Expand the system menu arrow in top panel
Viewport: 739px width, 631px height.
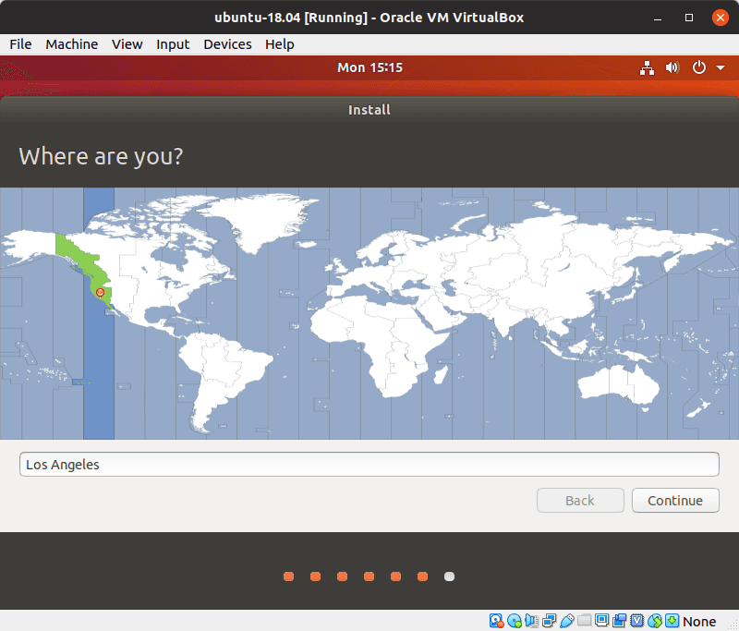click(x=721, y=67)
